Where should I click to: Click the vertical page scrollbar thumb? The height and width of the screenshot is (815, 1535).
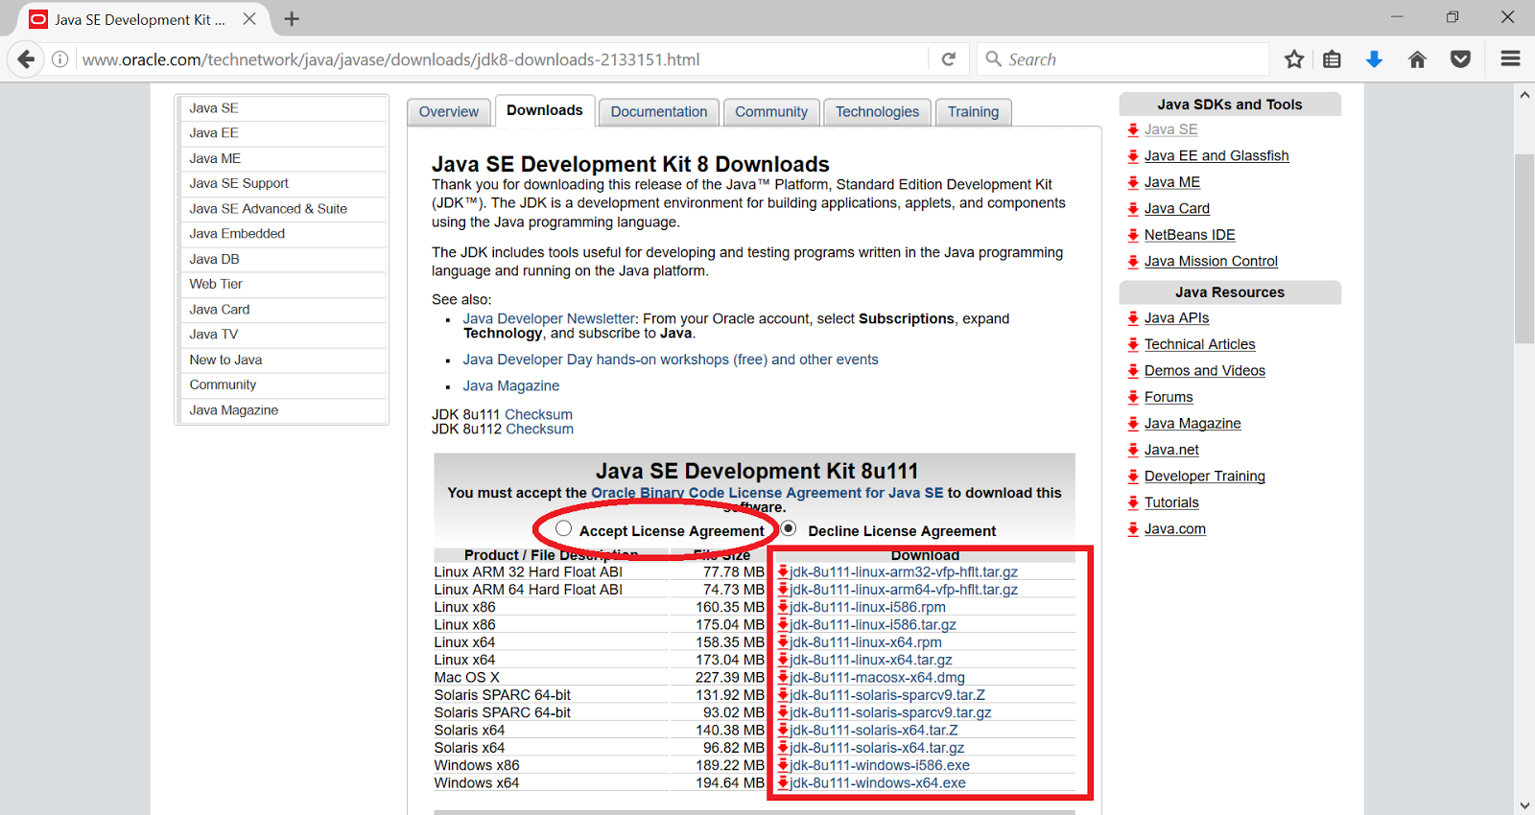tap(1524, 248)
